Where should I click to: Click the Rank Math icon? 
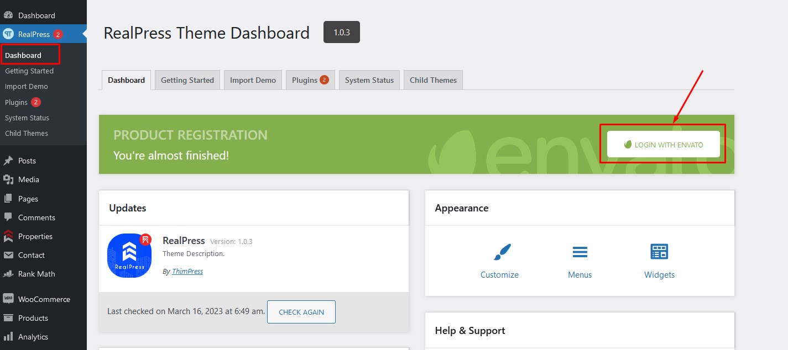point(8,274)
